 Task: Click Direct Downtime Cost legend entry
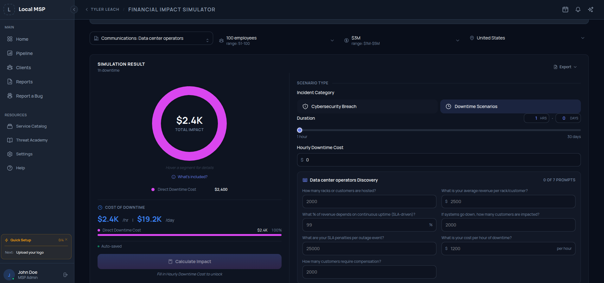pos(189,190)
